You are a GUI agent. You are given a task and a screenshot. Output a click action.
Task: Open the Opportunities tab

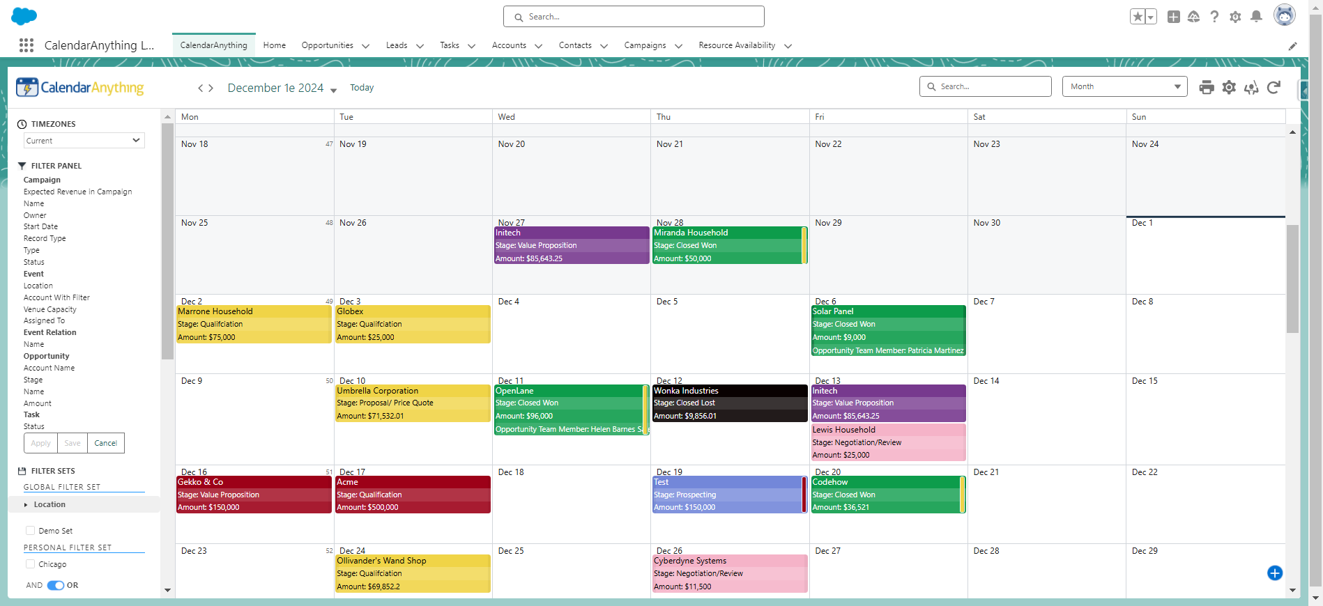328,45
